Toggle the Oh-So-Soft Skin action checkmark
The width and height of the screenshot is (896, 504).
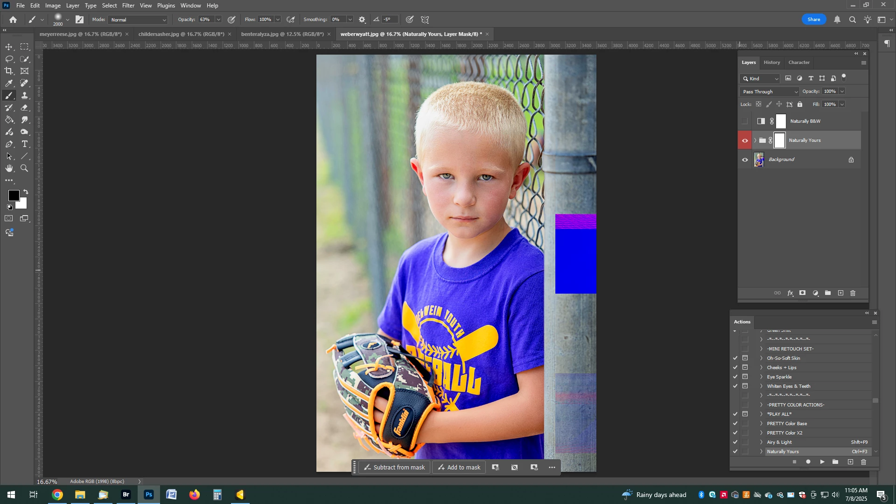(735, 358)
